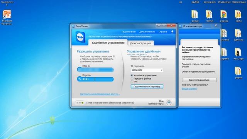Select the VPN radio button
This screenshot has height=139, width=247.
pos(132,81)
